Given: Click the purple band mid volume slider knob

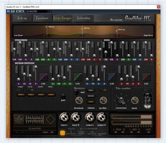Looking at the screenshot, I should (x=20, y=43).
